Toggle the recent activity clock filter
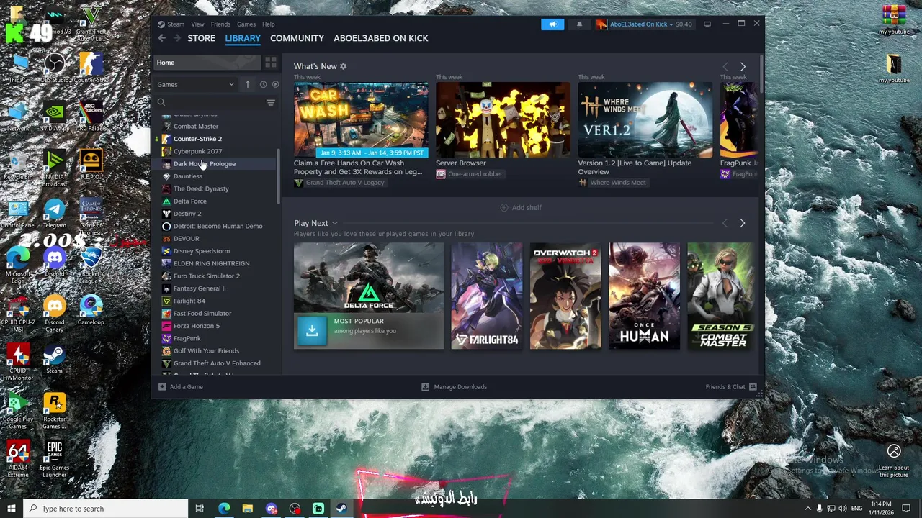The image size is (922, 518). [263, 84]
